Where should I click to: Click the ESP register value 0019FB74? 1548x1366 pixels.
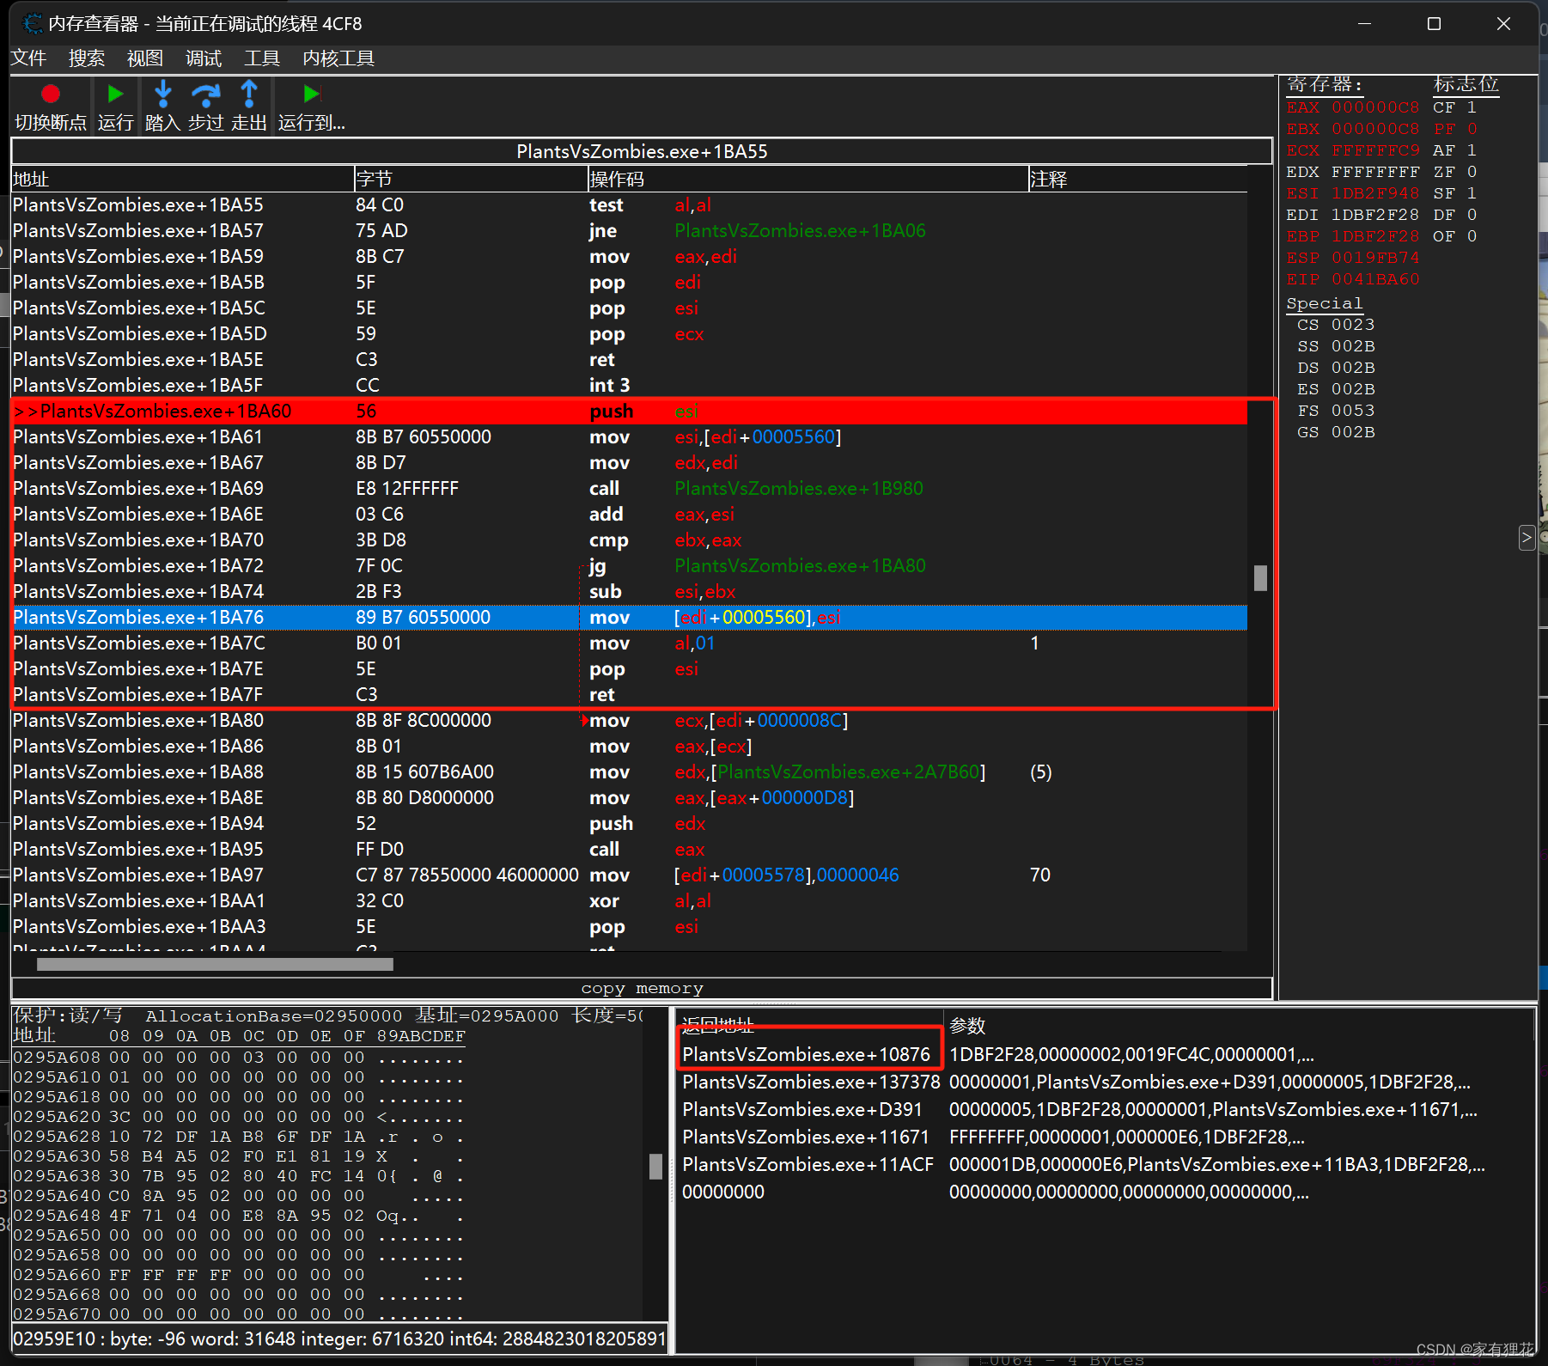pos(1375,258)
